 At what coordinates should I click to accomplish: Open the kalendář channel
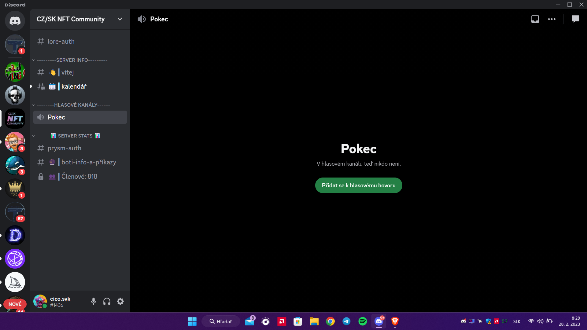point(74,86)
